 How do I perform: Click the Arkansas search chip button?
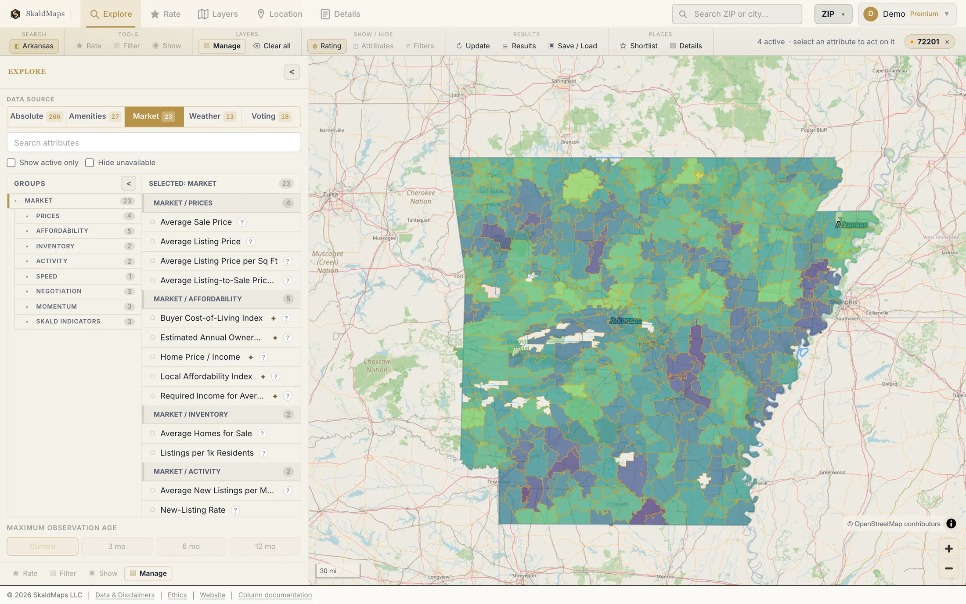click(x=34, y=46)
